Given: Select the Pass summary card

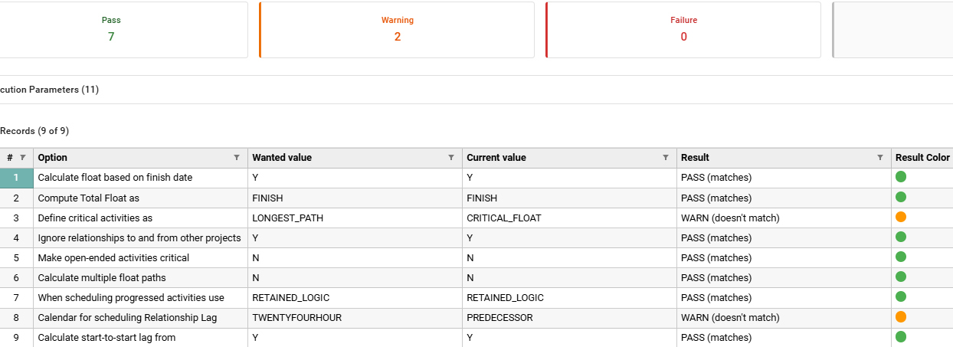Looking at the screenshot, I should [x=111, y=30].
